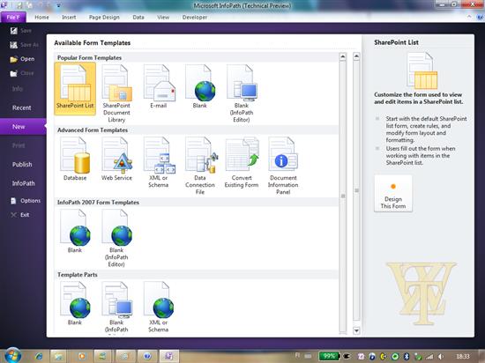Choose the Document Information Panel template
485x363 pixels.
(283, 166)
